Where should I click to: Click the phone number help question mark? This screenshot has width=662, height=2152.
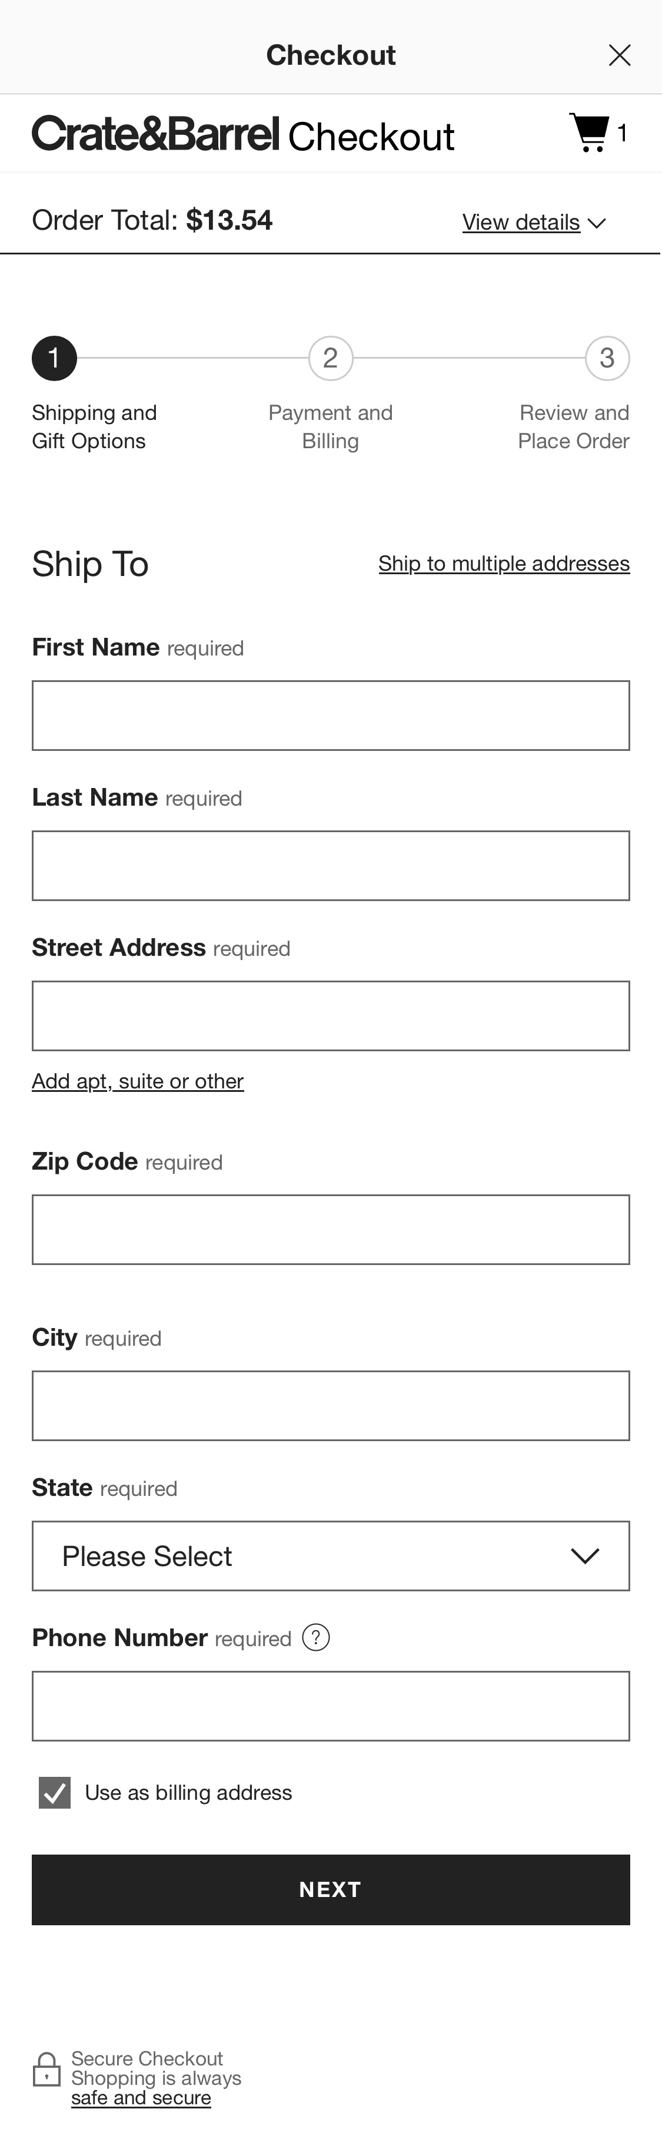pos(315,1638)
